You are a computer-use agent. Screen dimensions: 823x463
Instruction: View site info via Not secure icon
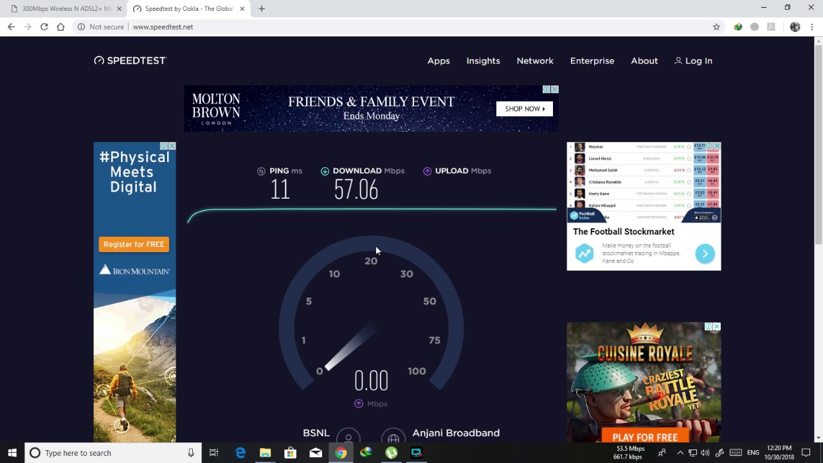(x=81, y=27)
